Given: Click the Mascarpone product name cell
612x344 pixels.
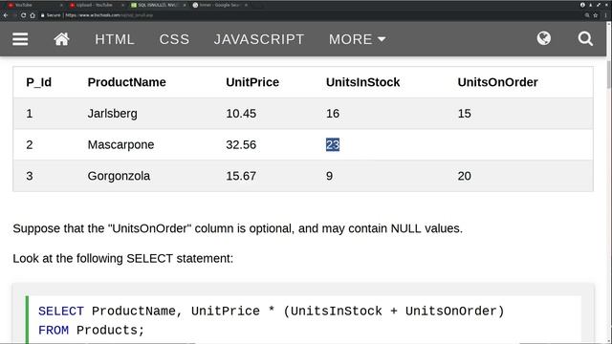Looking at the screenshot, I should pos(120,144).
